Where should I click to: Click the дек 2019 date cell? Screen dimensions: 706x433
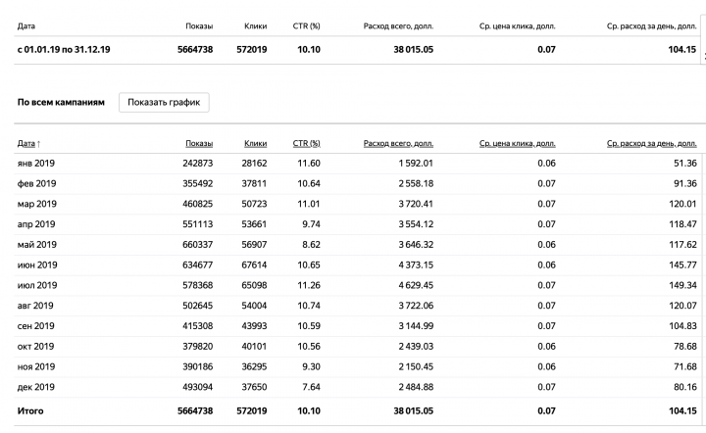coord(35,387)
